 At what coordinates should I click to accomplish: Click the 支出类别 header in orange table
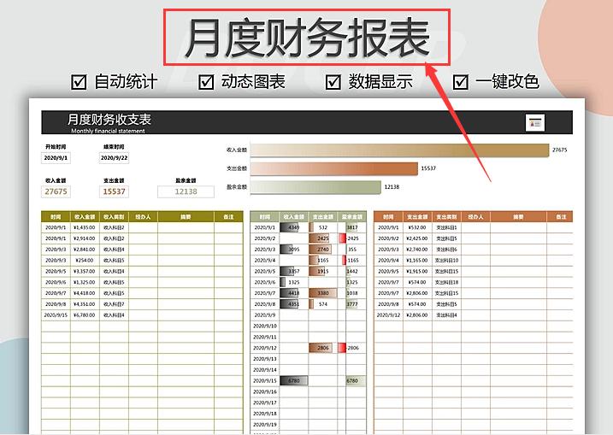(446, 216)
